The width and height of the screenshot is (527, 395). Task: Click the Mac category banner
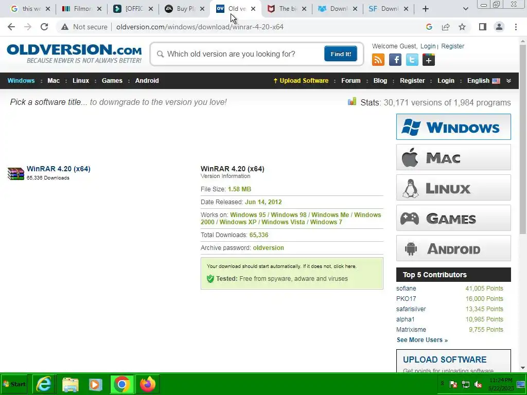(453, 157)
